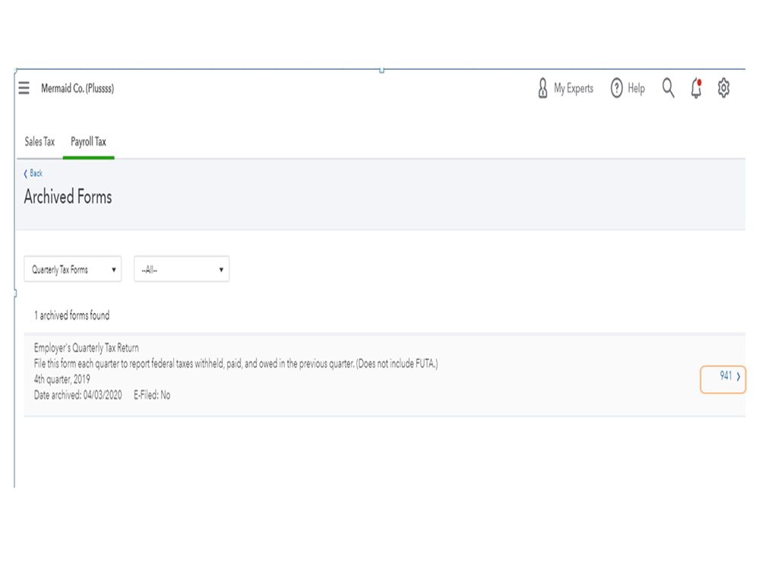Switch to the Sales Tax tab
This screenshot has width=759, height=569.
pos(40,142)
